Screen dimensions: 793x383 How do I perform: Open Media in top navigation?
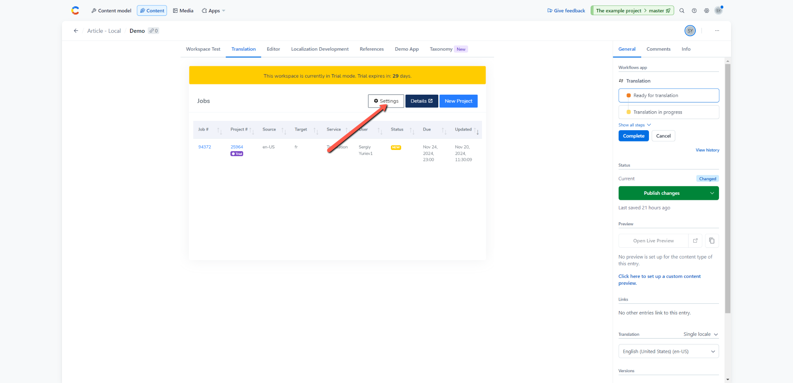183,10
